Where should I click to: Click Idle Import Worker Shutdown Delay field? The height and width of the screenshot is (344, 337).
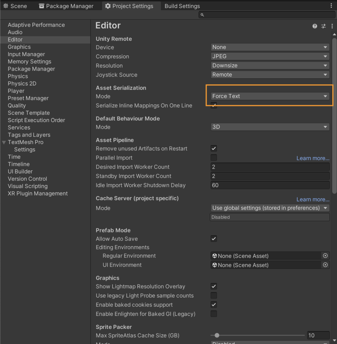coord(270,185)
